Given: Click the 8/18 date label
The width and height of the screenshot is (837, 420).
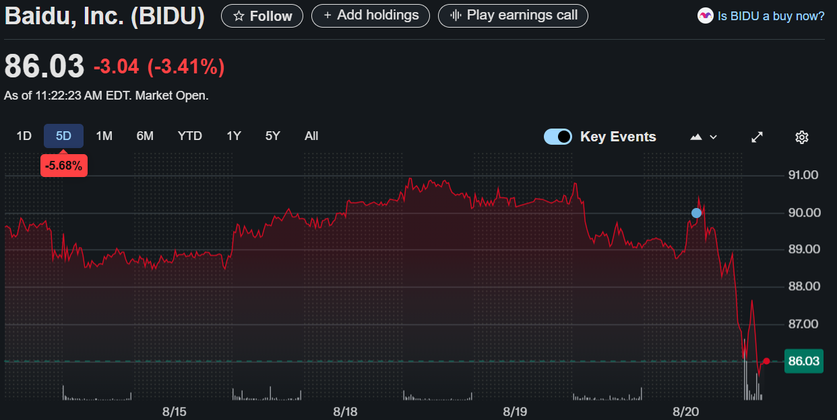Looking at the screenshot, I should click(x=344, y=411).
